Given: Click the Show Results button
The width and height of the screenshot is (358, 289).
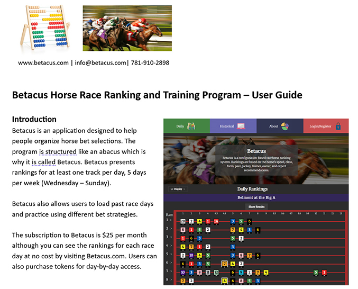Looking at the screenshot, I should [256, 206].
